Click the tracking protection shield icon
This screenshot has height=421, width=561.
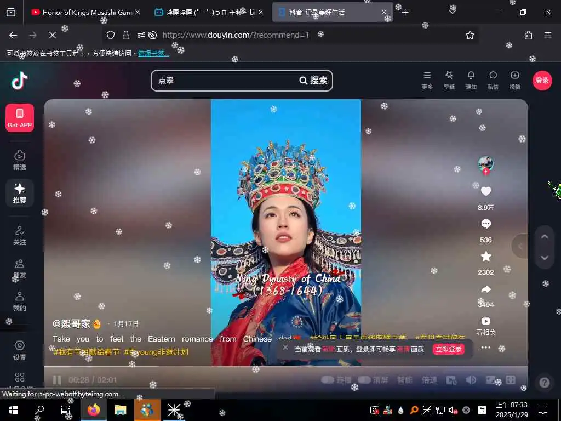[x=111, y=35]
